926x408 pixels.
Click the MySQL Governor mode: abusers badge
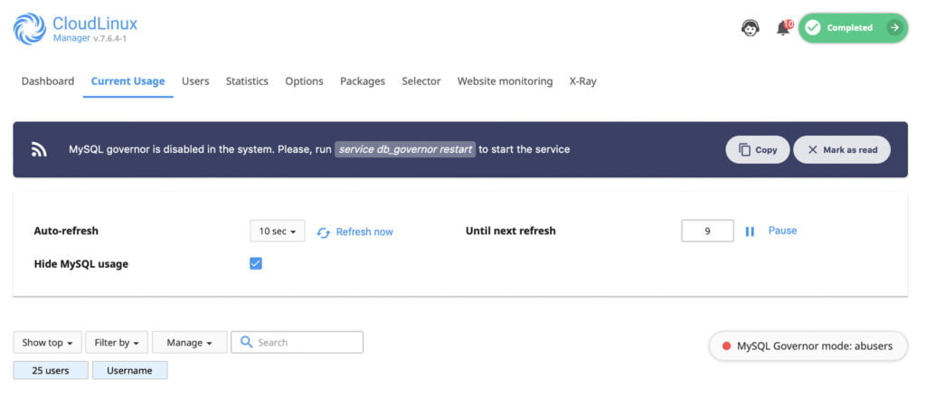808,346
